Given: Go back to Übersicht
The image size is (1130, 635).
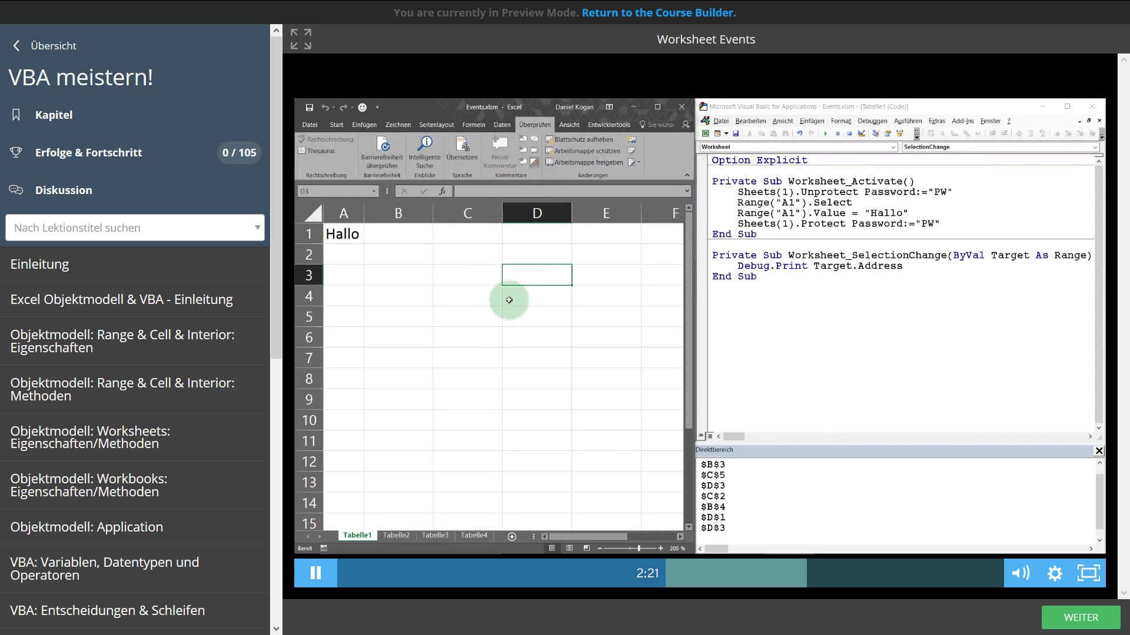Looking at the screenshot, I should click(x=44, y=45).
